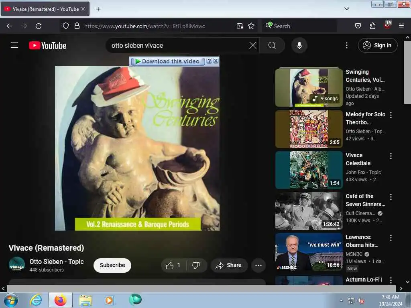Like the Vivace (Remastered) video
The image size is (411, 308).
point(173,265)
